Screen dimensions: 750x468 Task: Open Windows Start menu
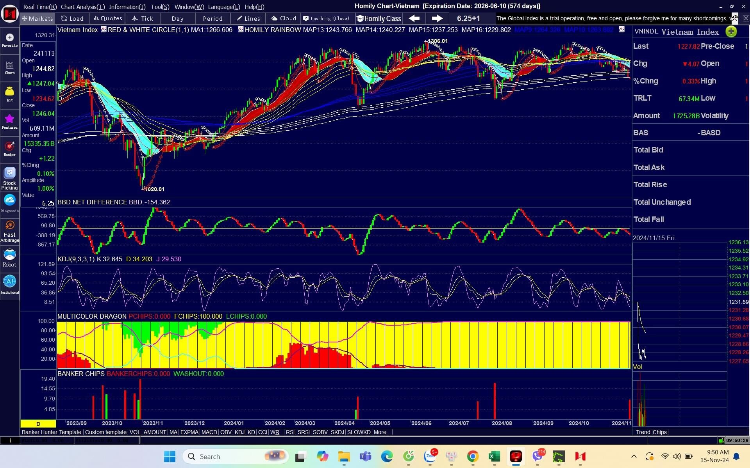[x=170, y=456]
